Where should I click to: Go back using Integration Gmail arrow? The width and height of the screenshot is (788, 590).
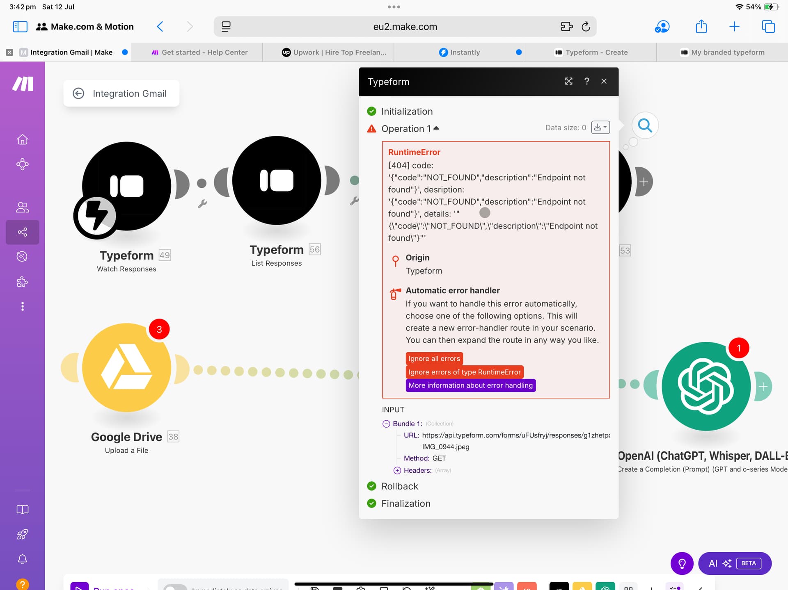click(x=78, y=93)
